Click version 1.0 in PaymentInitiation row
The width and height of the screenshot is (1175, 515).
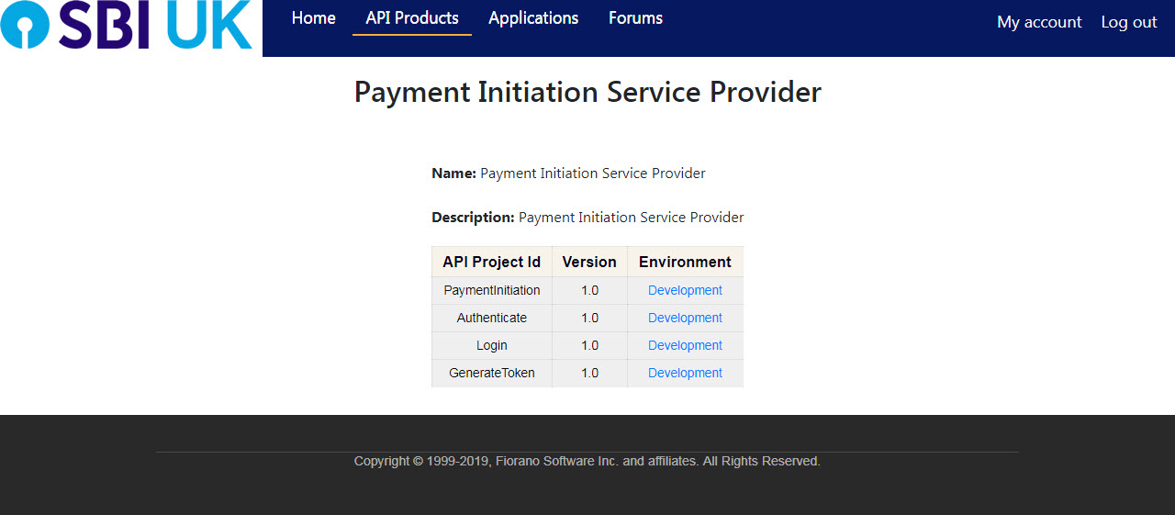click(589, 290)
